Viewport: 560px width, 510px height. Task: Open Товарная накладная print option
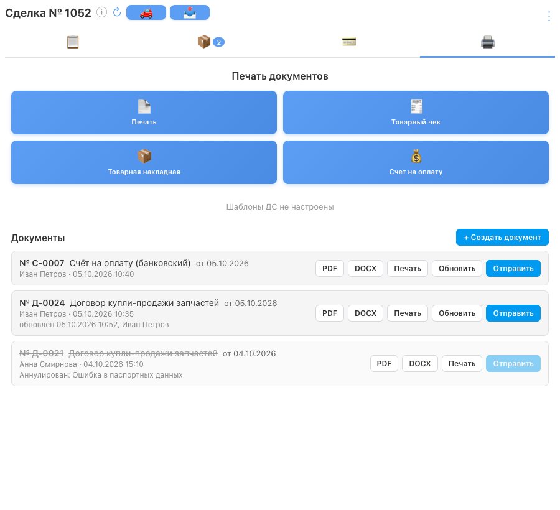point(144,162)
